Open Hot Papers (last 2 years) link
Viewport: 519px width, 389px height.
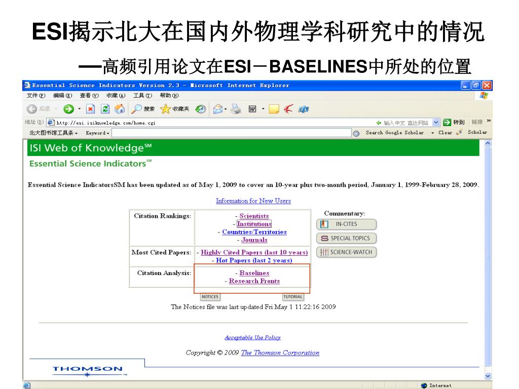click(254, 260)
